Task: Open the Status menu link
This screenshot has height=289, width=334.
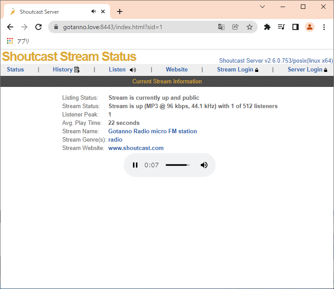Action: (x=15, y=69)
